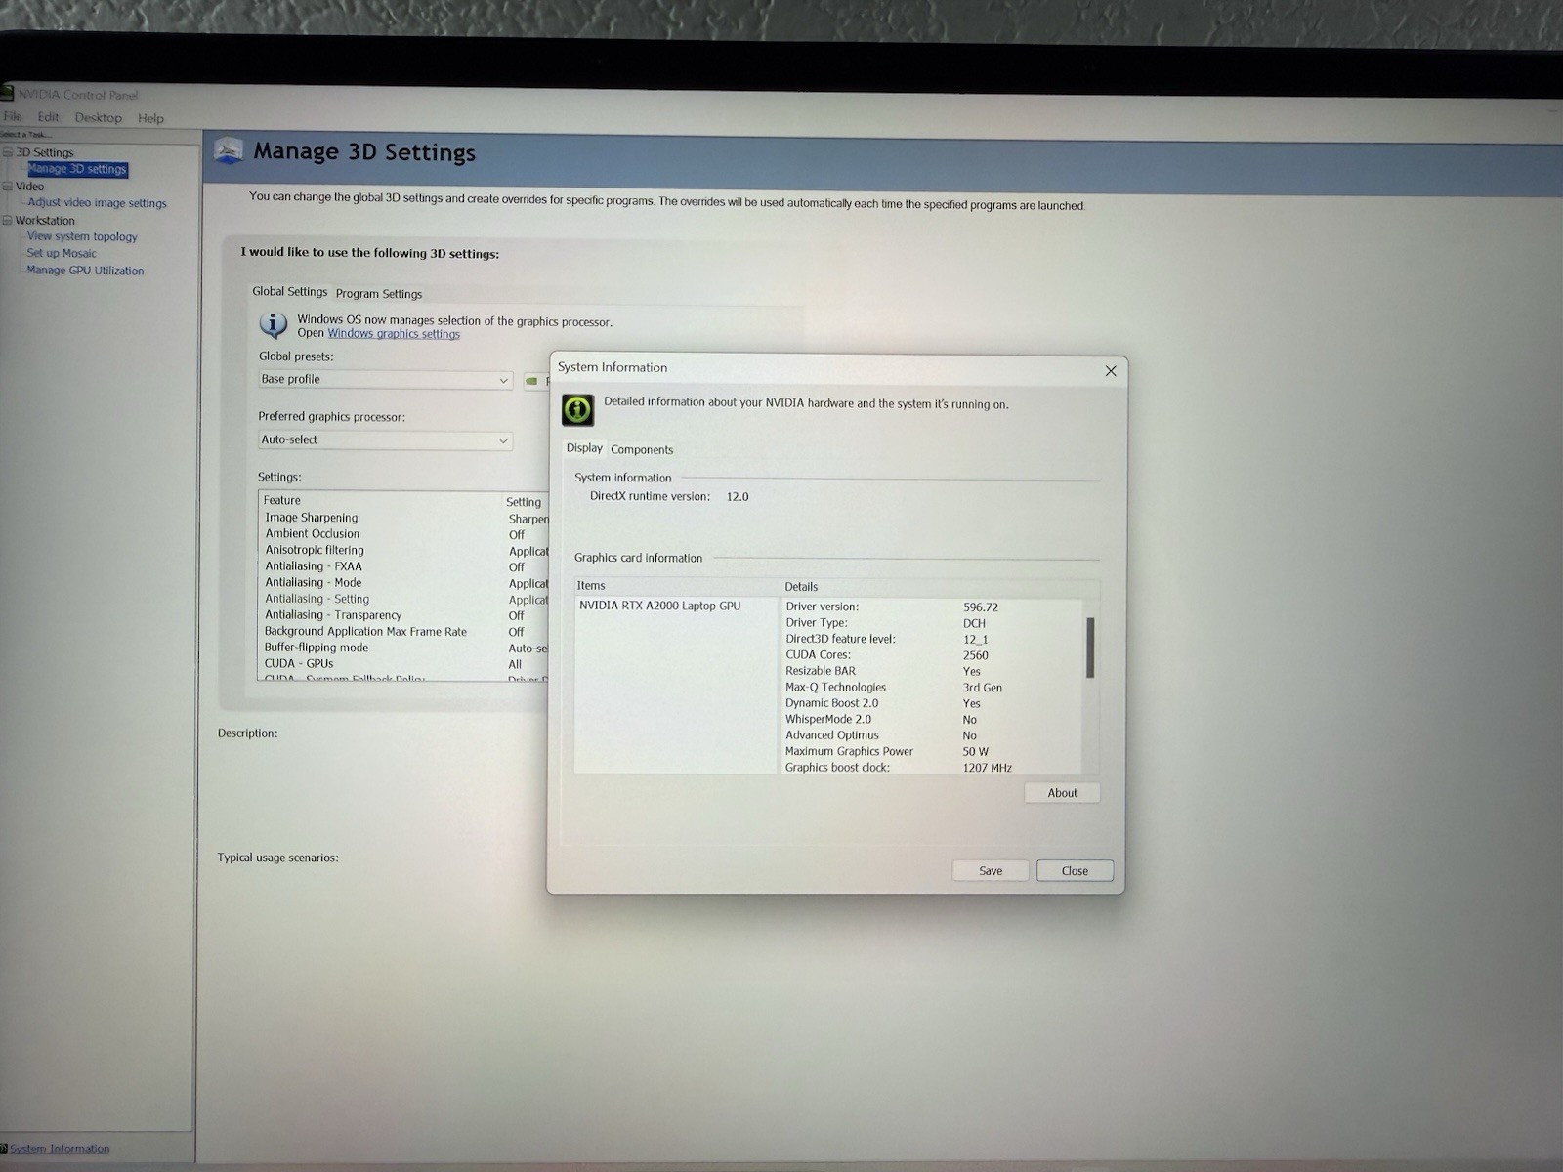Click the Driver Type value DCH
Image resolution: width=1563 pixels, height=1172 pixels.
tap(974, 623)
